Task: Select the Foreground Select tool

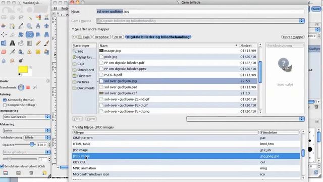Action: (x=4, y=26)
